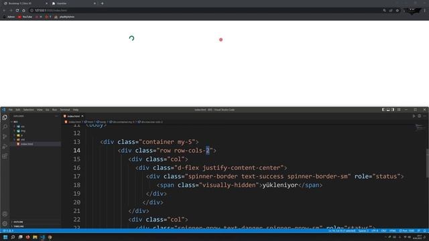Open the Windows Start menu
This screenshot has width=429, height=241.
[x=5, y=237]
